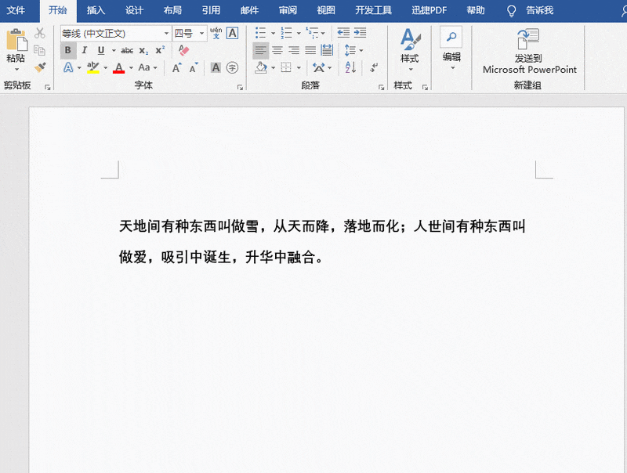Select the Shading bucket icon

(260, 67)
